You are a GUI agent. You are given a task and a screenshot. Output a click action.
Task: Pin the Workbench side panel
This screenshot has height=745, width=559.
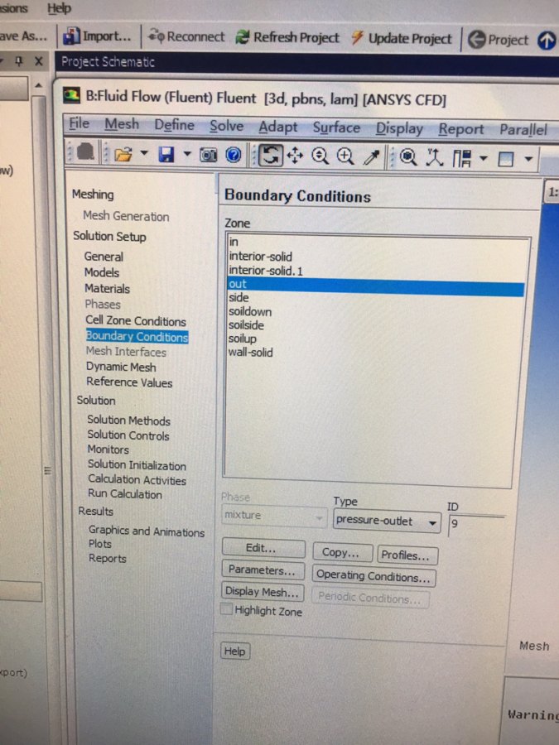pos(19,60)
